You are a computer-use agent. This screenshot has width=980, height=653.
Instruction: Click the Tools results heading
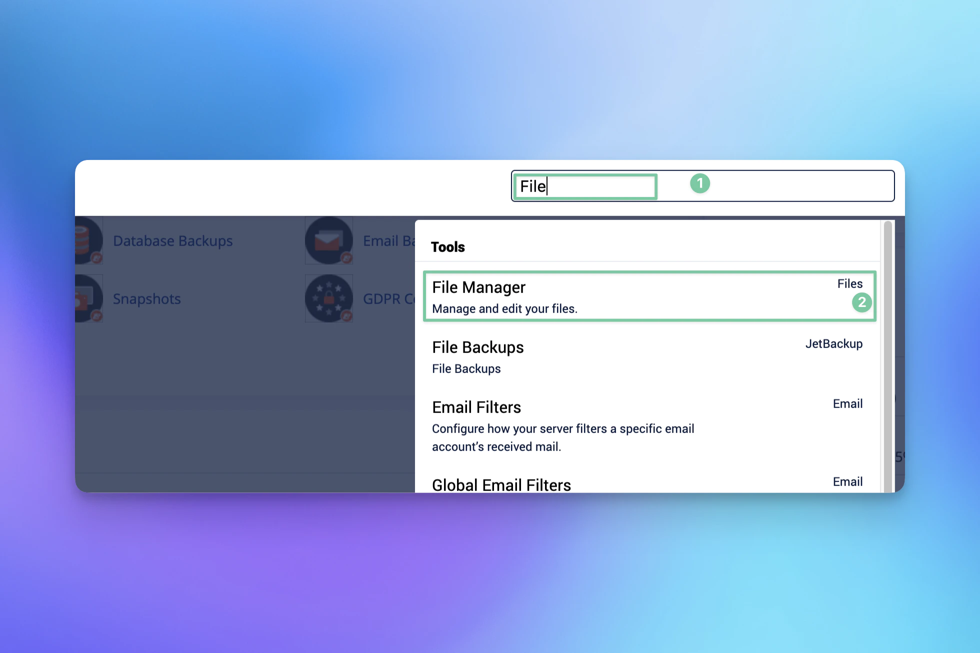pos(448,247)
